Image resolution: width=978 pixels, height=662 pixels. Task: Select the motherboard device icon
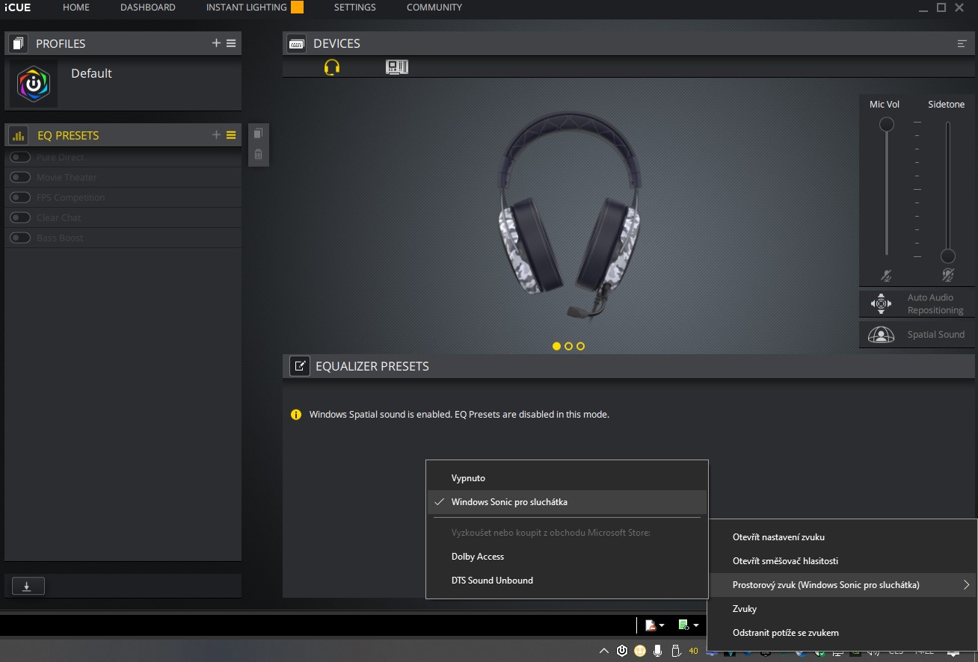[x=397, y=67]
